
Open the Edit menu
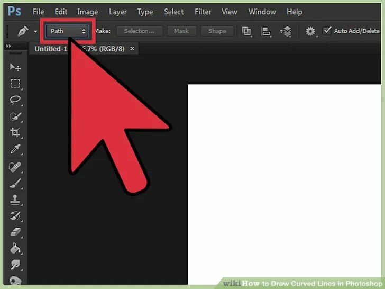[x=61, y=12]
